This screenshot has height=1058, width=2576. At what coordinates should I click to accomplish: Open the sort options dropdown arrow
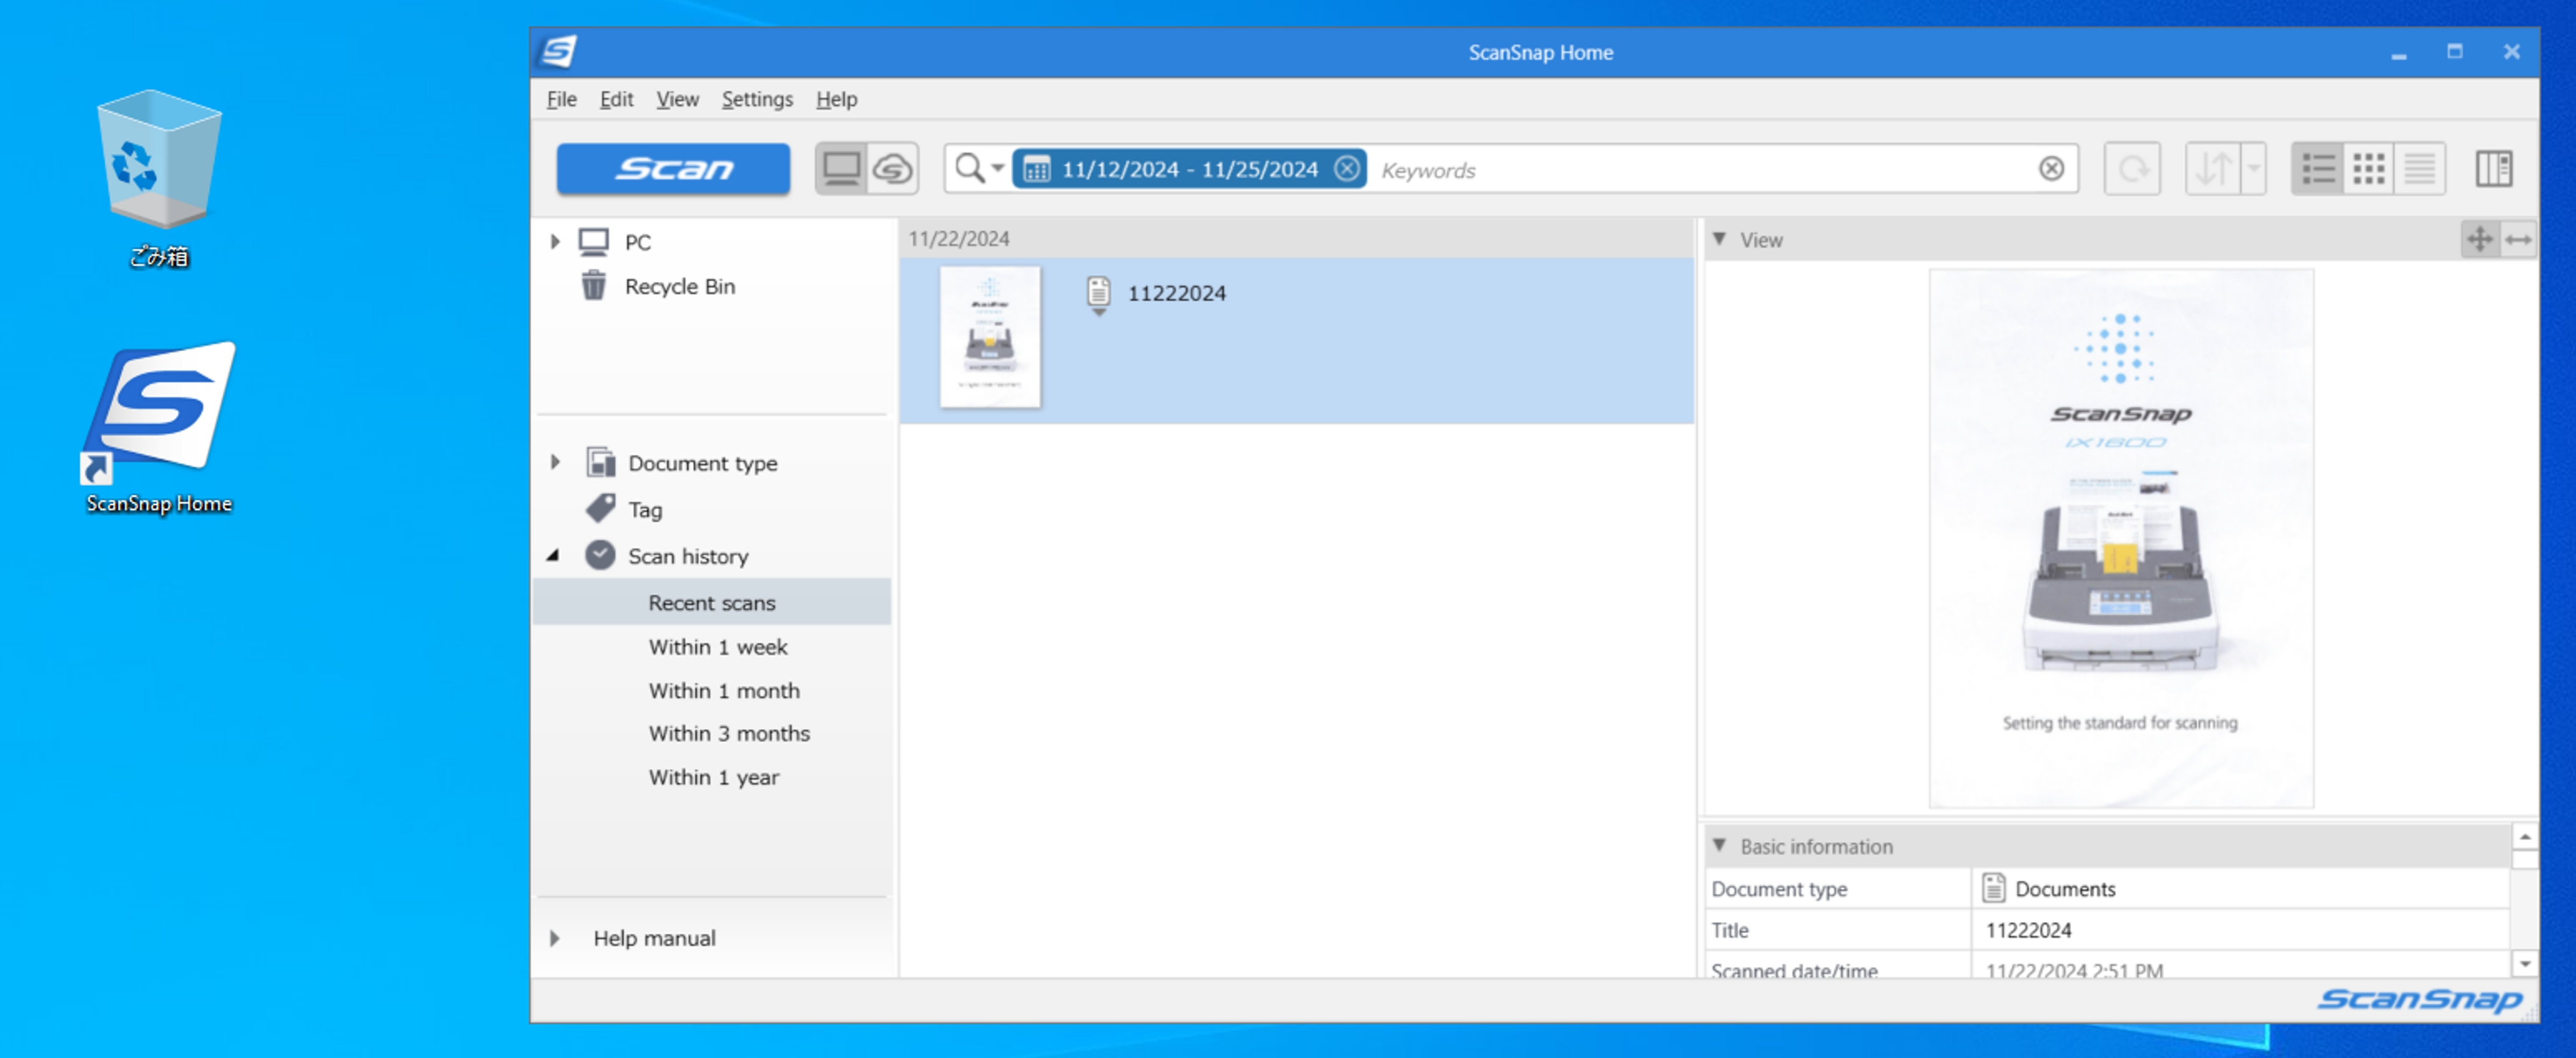2253,168
